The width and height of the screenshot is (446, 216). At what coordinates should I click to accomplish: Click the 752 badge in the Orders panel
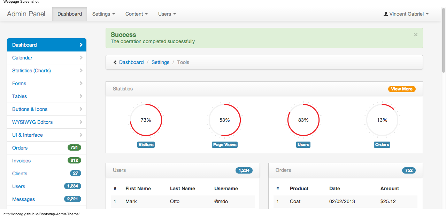coord(409,170)
